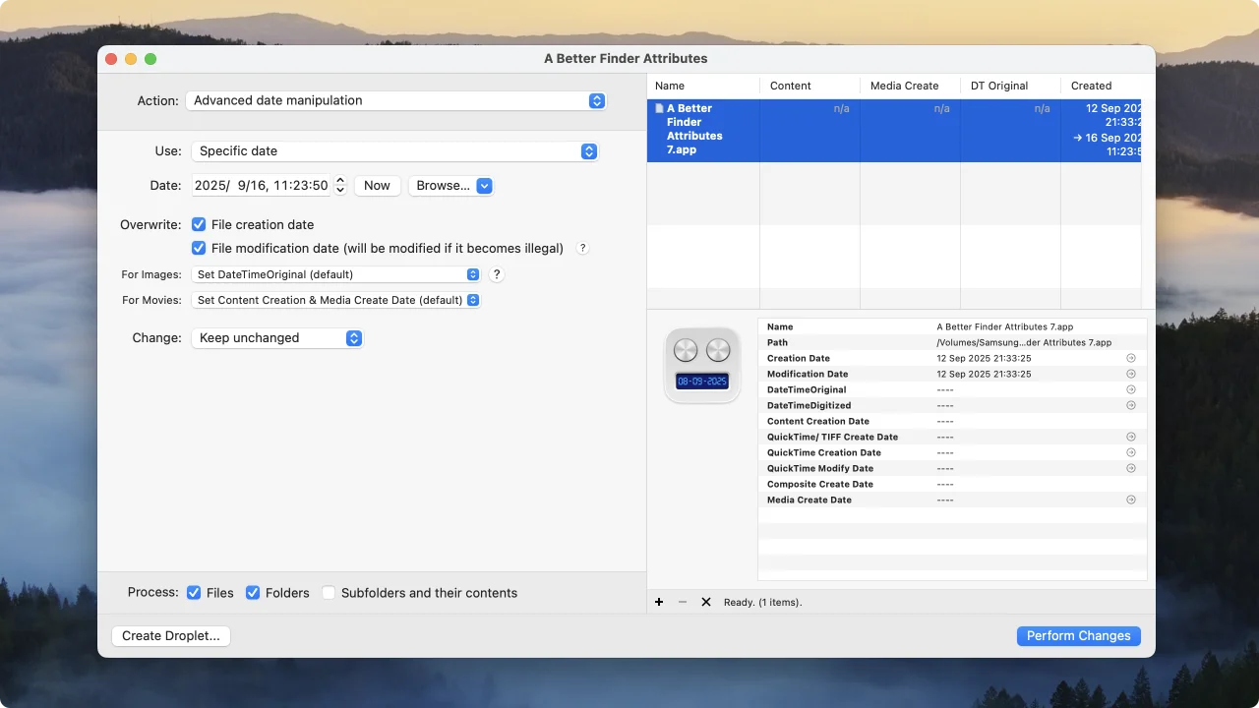Click the arrow icon beside Creation Date
Image resolution: width=1259 pixels, height=708 pixels.
coord(1130,358)
